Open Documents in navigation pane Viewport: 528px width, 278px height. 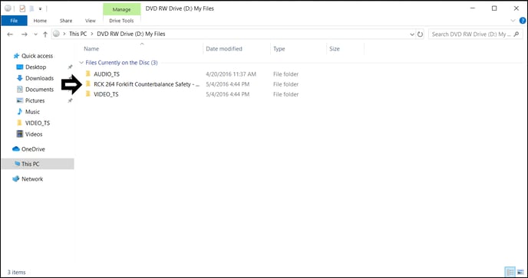(x=39, y=90)
